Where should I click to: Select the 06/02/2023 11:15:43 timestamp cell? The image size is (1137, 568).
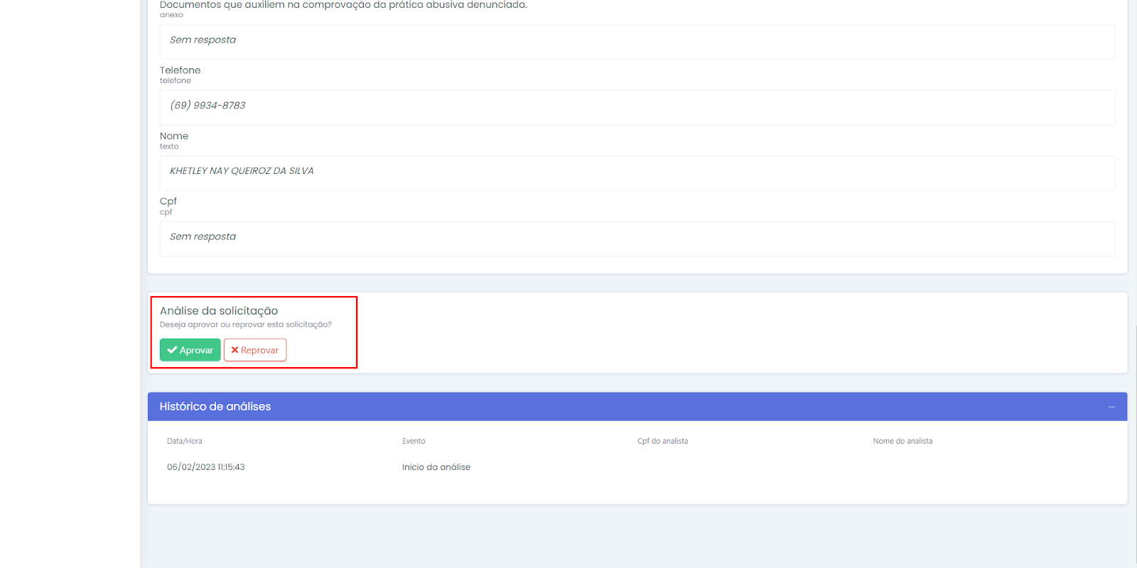[206, 467]
